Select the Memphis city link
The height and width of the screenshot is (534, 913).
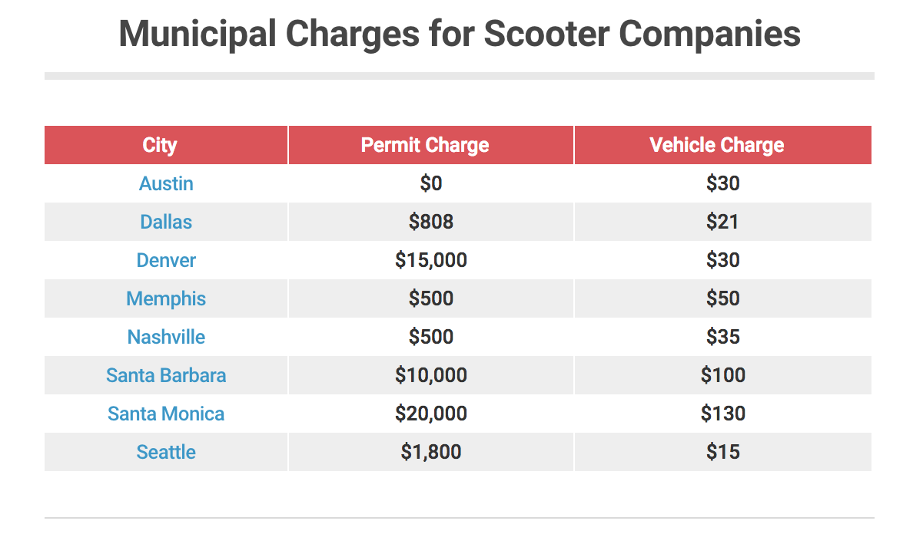(x=166, y=299)
